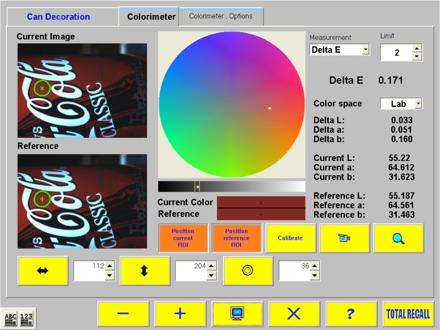
Task: Open the ABC/123 on-screen keyboard
Action: (18, 319)
